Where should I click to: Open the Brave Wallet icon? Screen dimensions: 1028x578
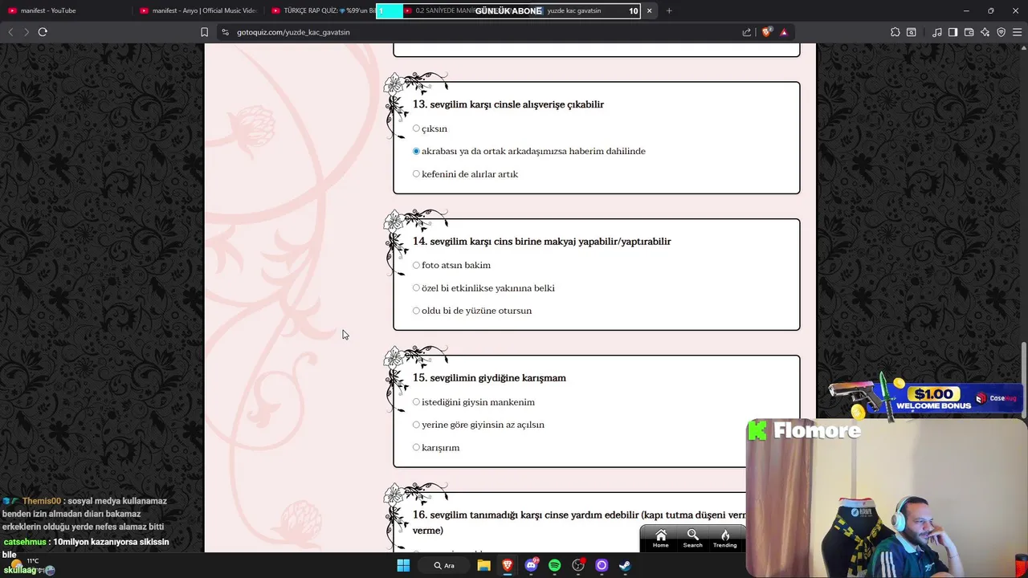[969, 32]
